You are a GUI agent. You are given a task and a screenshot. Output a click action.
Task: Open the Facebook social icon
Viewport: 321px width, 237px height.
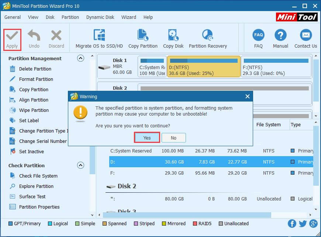[292, 224]
